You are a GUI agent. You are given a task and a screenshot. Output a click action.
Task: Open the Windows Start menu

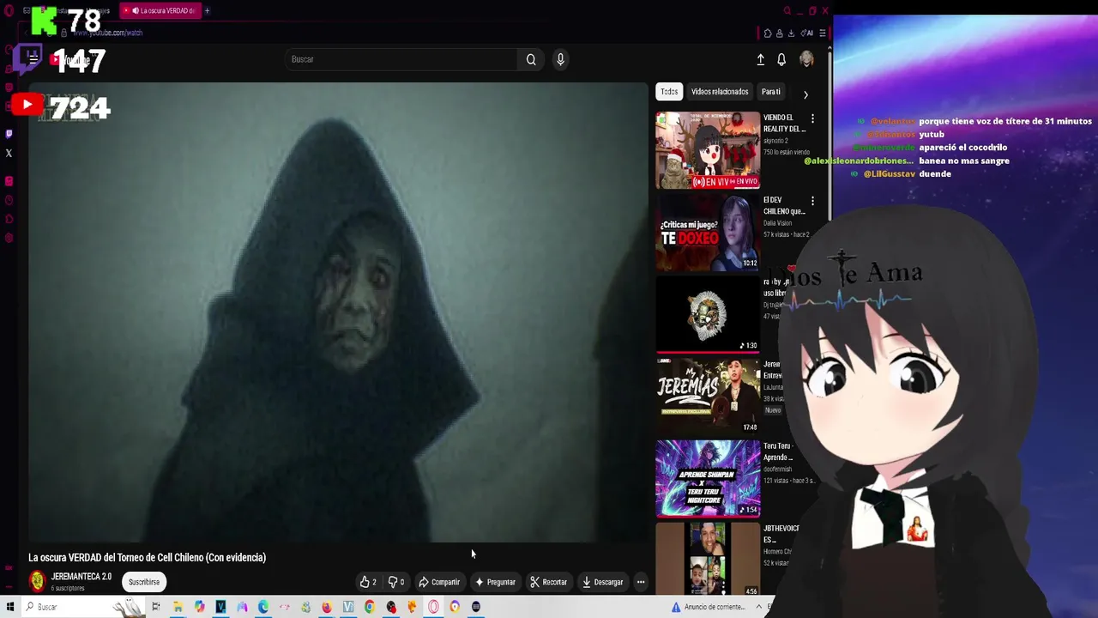tap(9, 607)
